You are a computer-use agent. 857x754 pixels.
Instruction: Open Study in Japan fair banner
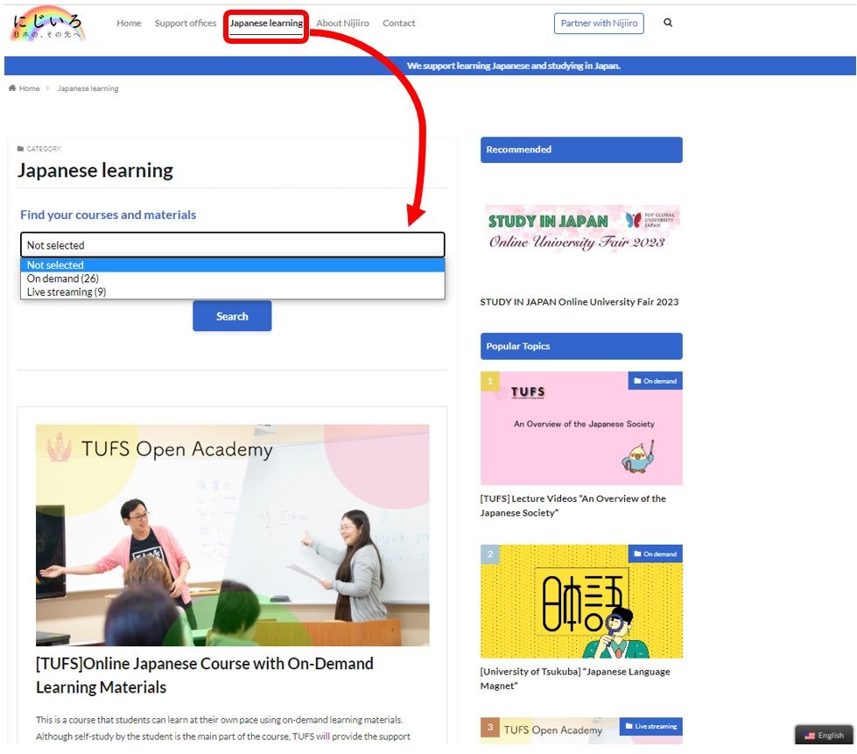(x=581, y=228)
